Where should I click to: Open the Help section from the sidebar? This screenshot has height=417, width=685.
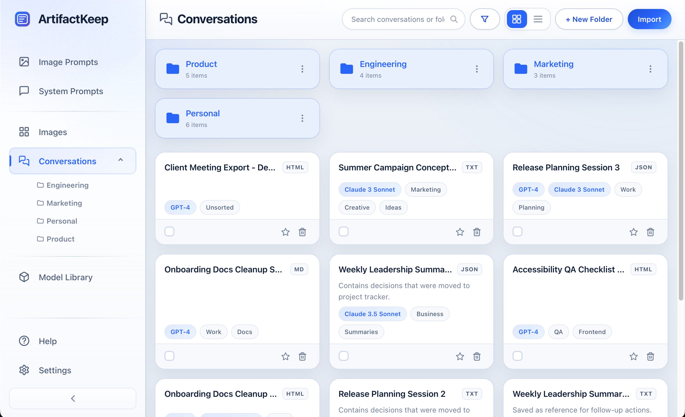tap(48, 341)
